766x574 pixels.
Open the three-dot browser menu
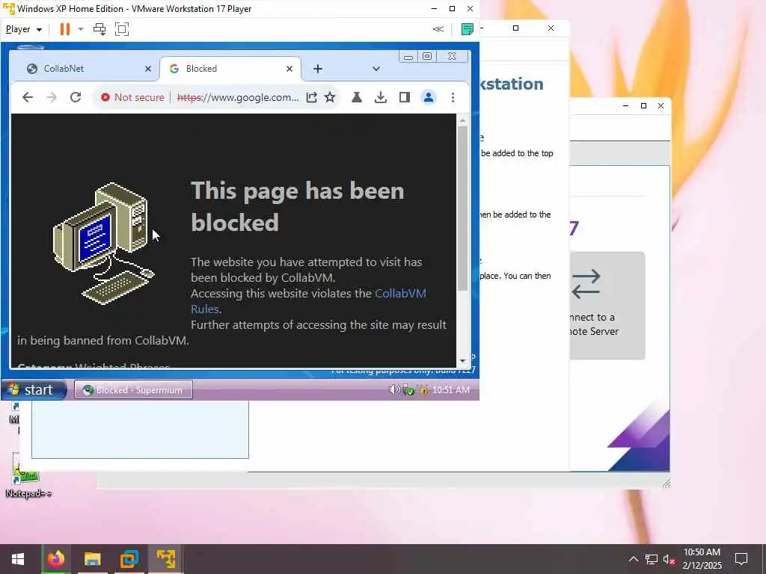click(x=453, y=97)
